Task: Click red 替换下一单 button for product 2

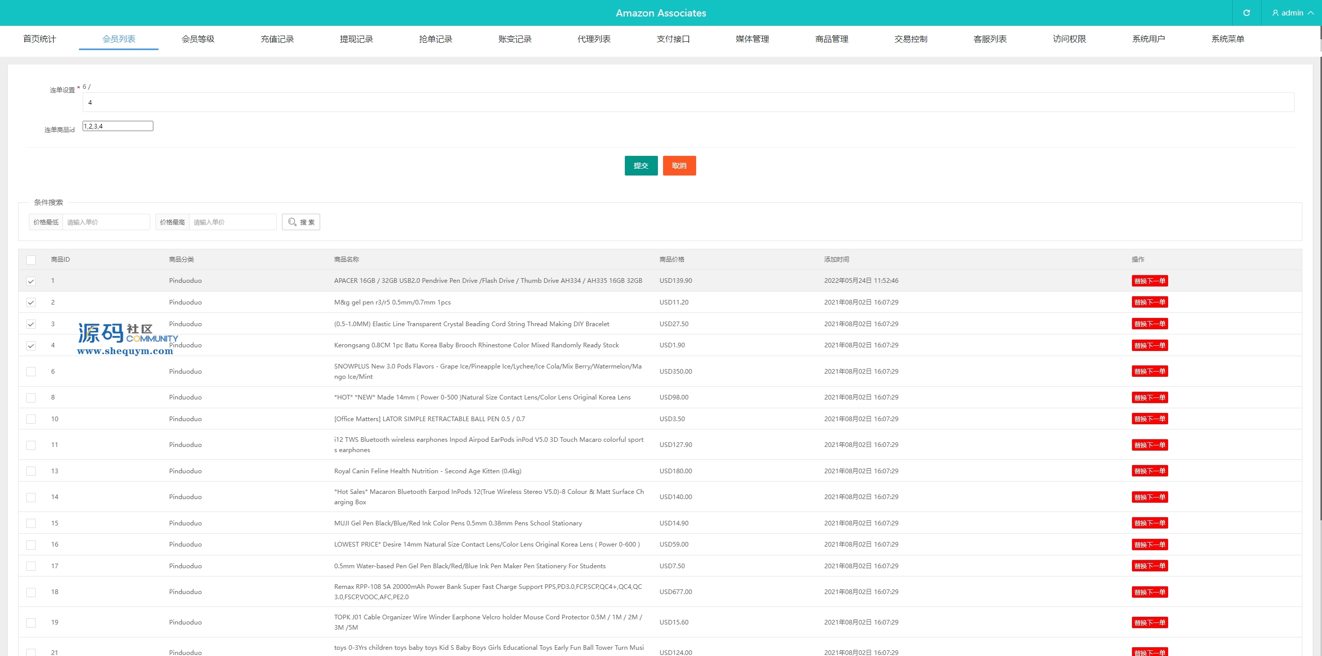Action: pos(1150,302)
